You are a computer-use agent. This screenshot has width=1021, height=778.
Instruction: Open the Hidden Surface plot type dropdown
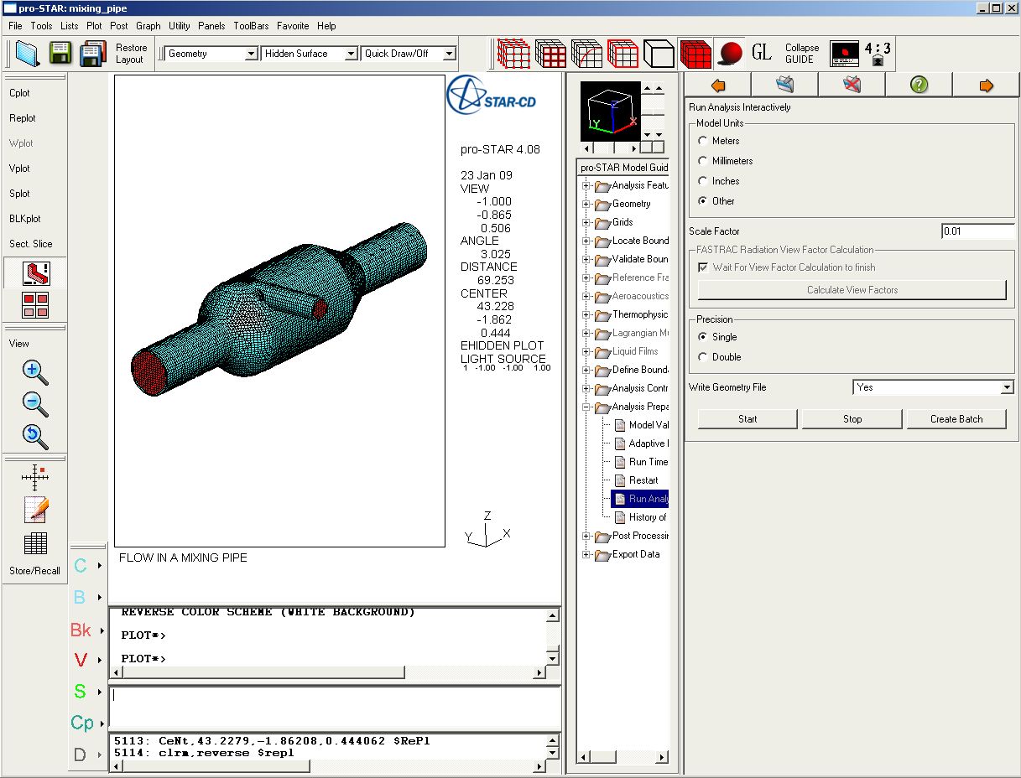(351, 54)
